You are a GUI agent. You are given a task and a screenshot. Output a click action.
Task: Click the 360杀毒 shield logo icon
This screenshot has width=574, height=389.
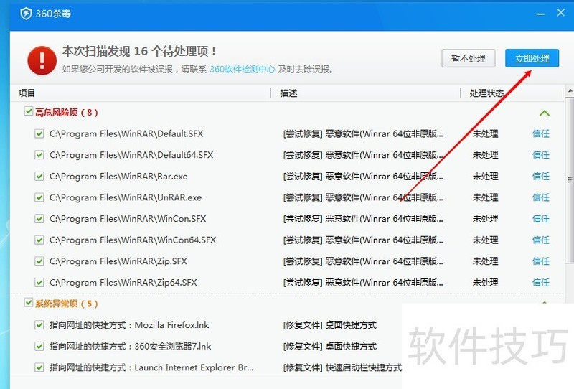pyautogui.click(x=26, y=14)
